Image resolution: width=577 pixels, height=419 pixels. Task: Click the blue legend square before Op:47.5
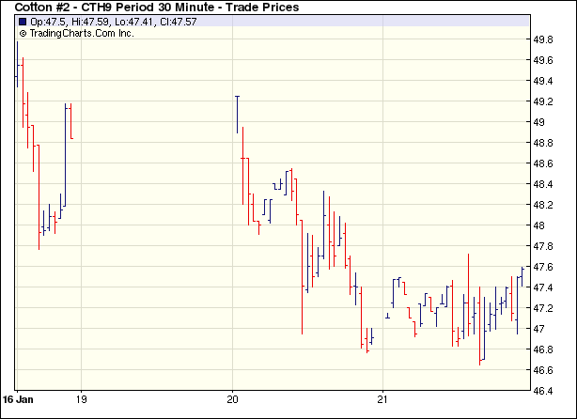pos(22,22)
